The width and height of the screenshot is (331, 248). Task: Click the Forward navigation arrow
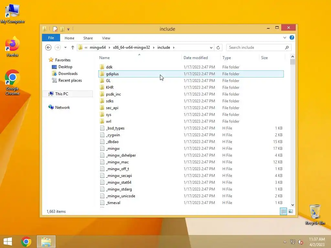pyautogui.click(x=58, y=47)
